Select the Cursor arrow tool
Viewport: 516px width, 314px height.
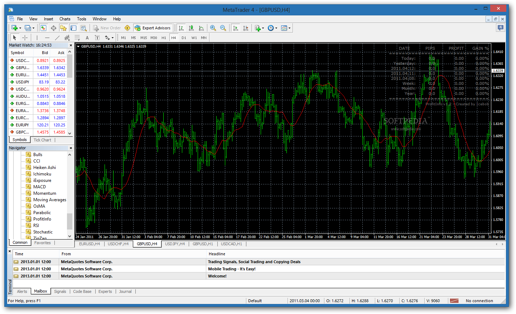15,38
